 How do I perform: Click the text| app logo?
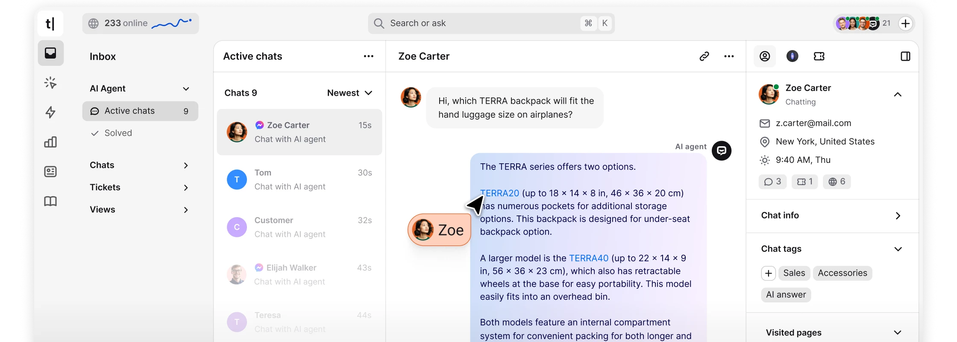tap(50, 24)
